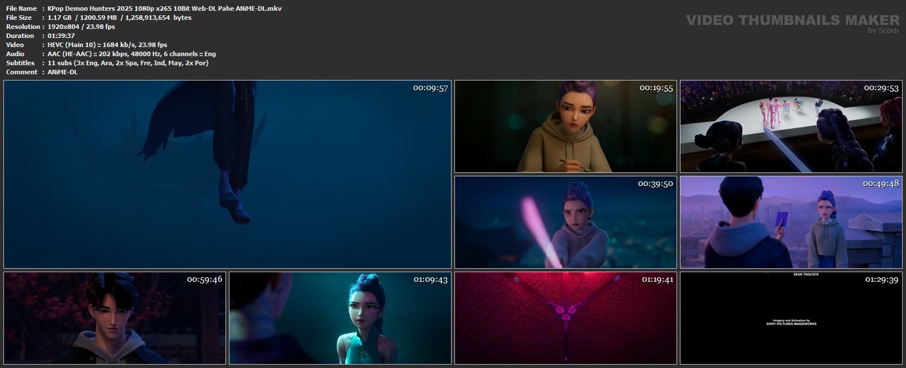The width and height of the screenshot is (906, 368).
Task: Click the SEAN TADLOCK credit text
Action: point(806,274)
